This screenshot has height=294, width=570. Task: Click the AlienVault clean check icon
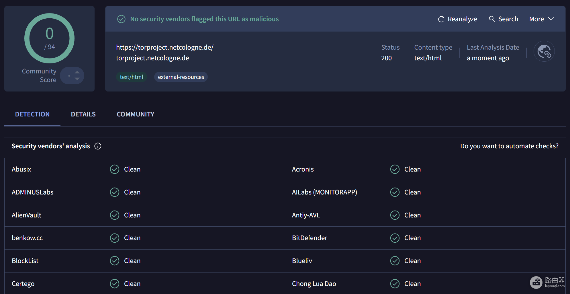(x=115, y=215)
